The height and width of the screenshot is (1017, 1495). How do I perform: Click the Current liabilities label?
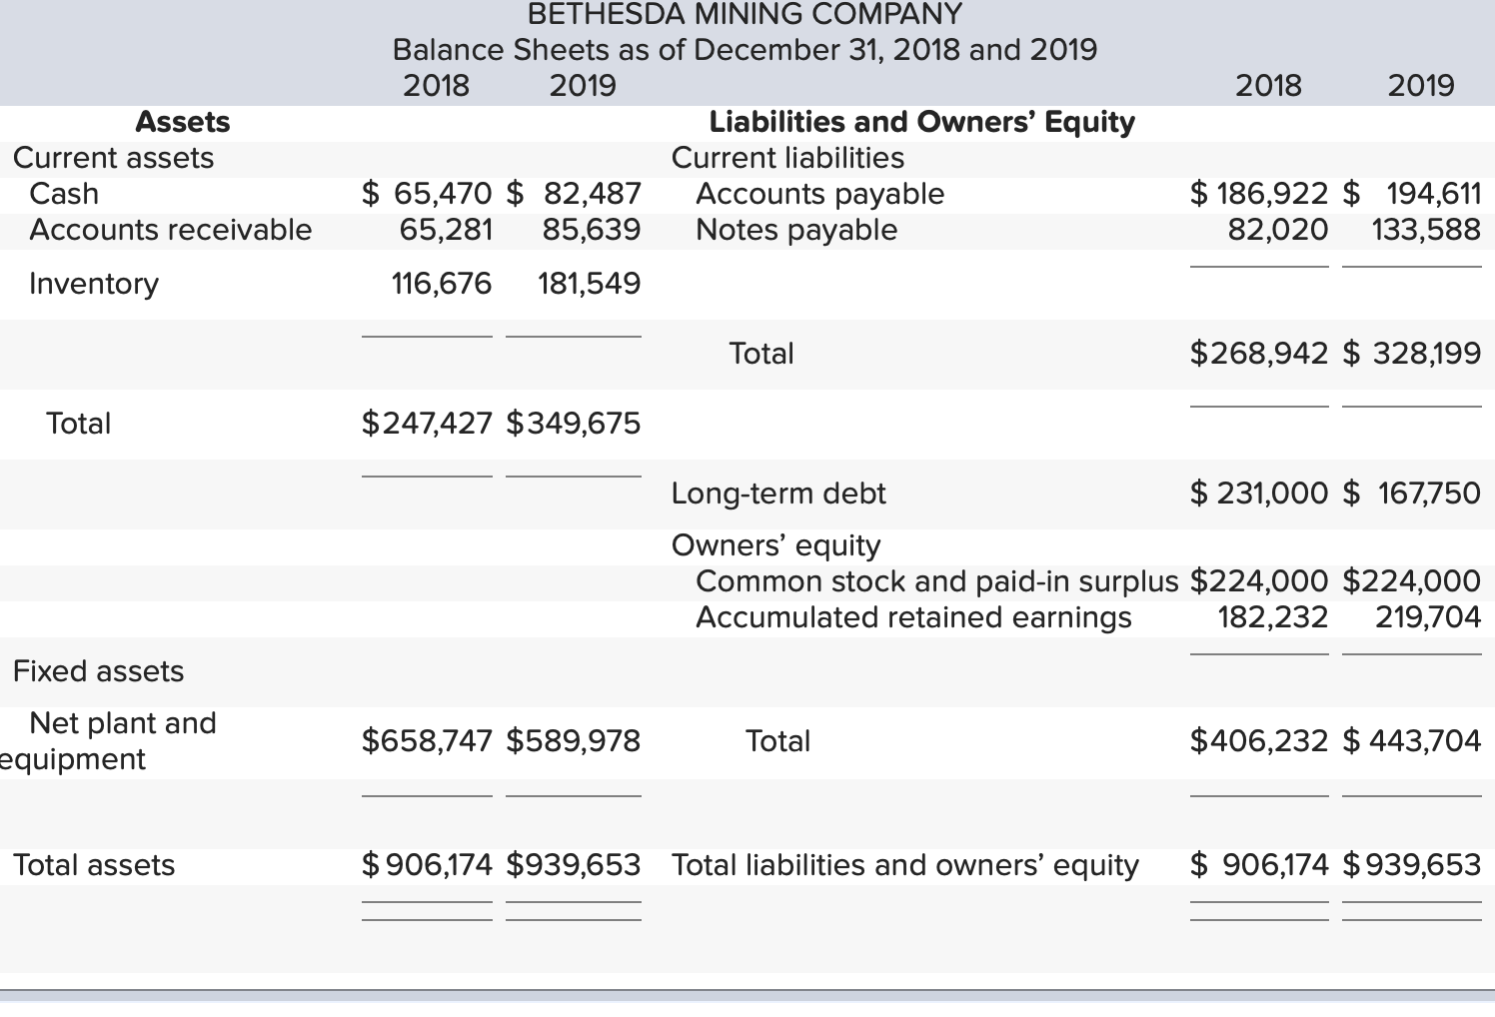coord(787,158)
